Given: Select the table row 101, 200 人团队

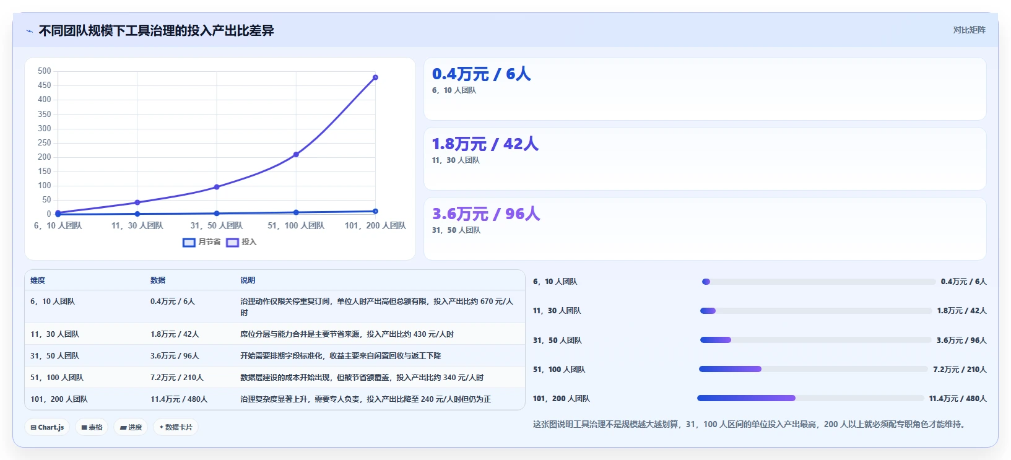Looking at the screenshot, I should click(275, 399).
